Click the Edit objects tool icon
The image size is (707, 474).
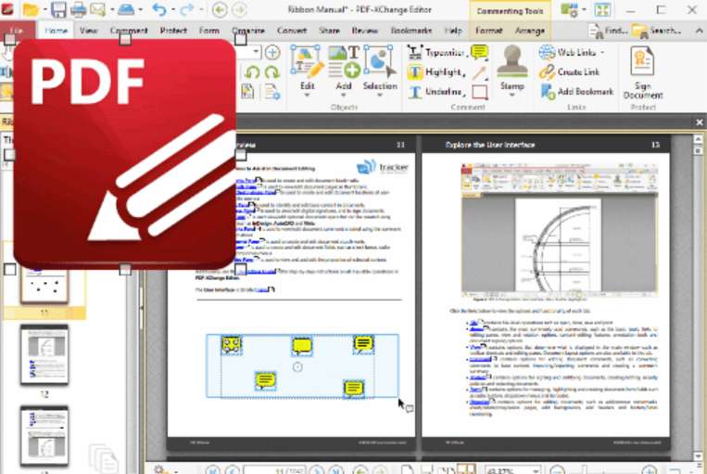click(307, 62)
